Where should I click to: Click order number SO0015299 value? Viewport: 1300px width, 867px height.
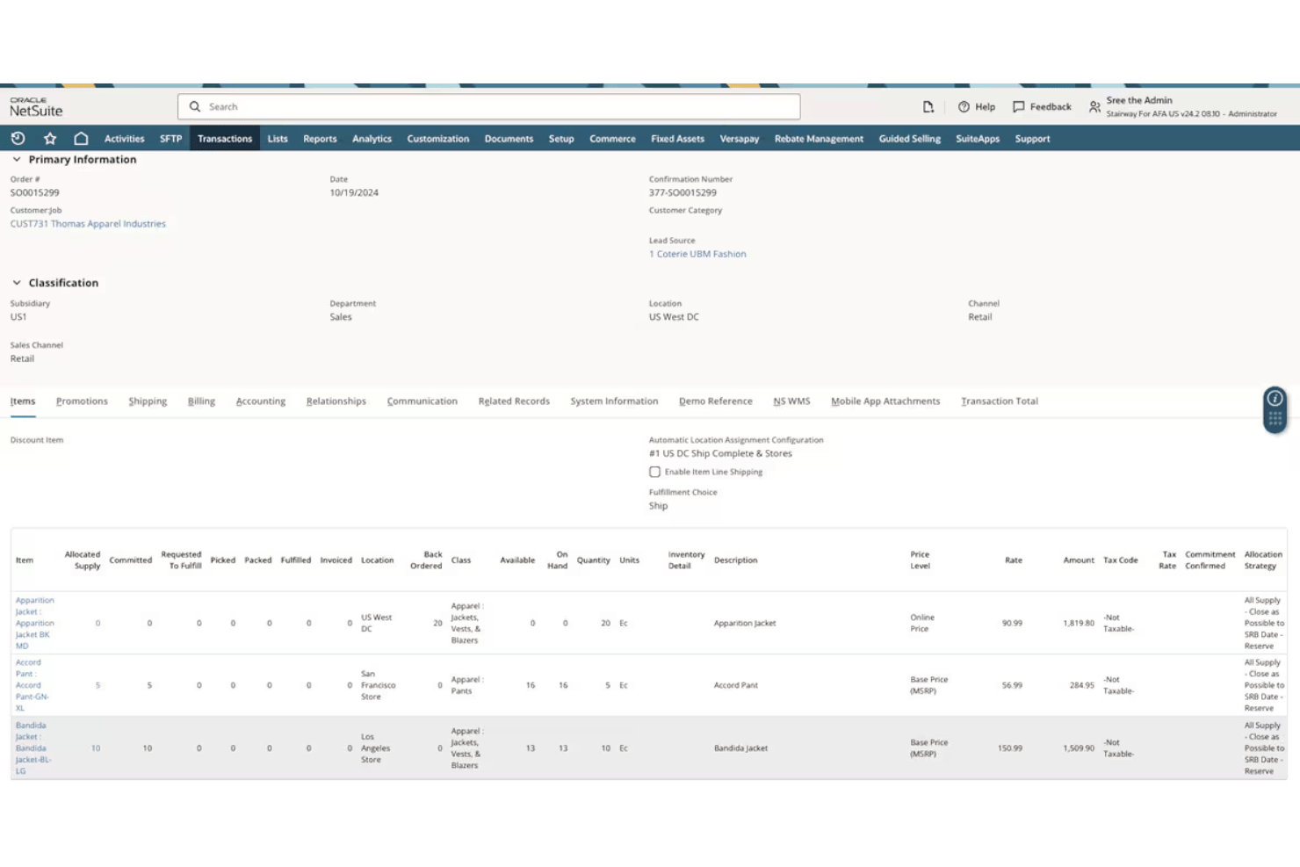point(35,192)
